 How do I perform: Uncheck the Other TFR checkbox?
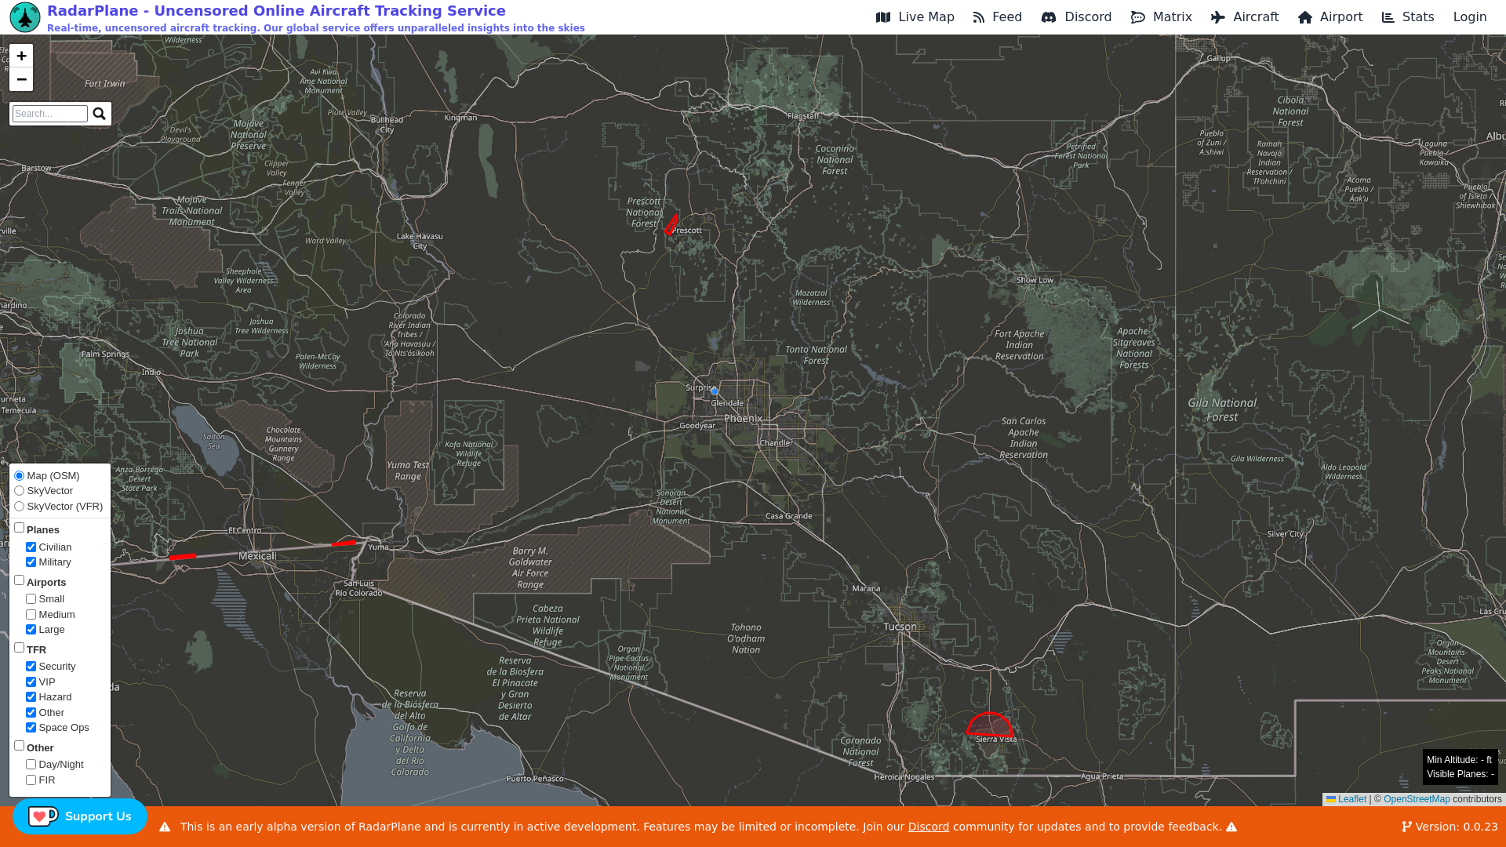(31, 713)
